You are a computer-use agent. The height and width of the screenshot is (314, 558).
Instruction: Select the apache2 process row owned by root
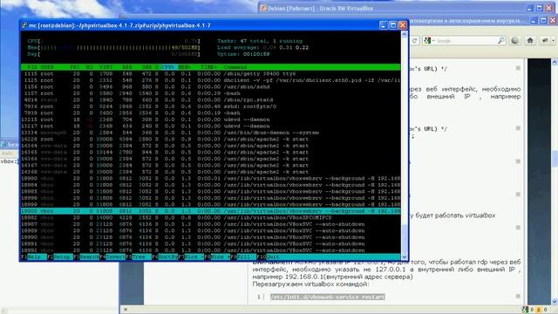click(211, 140)
